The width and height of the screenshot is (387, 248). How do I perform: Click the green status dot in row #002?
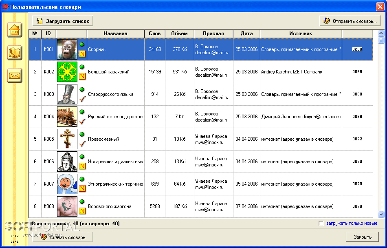click(82, 67)
